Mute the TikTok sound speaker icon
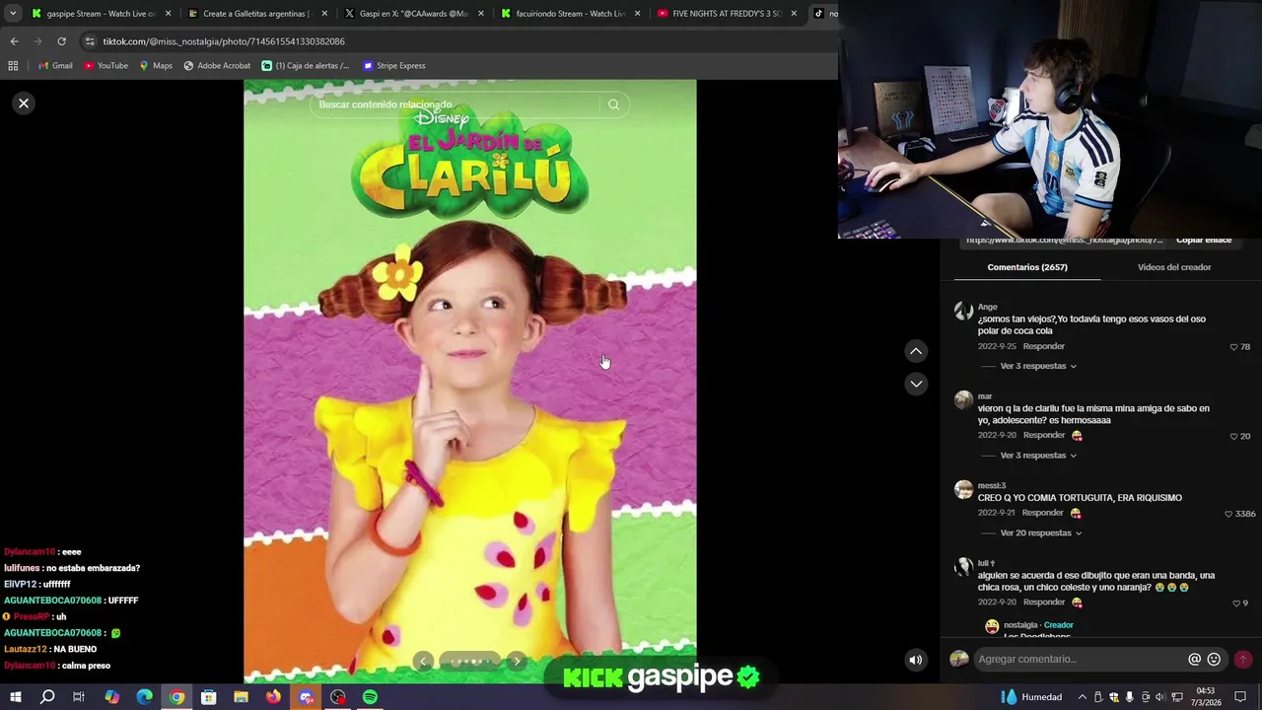The width and height of the screenshot is (1262, 710). (916, 660)
